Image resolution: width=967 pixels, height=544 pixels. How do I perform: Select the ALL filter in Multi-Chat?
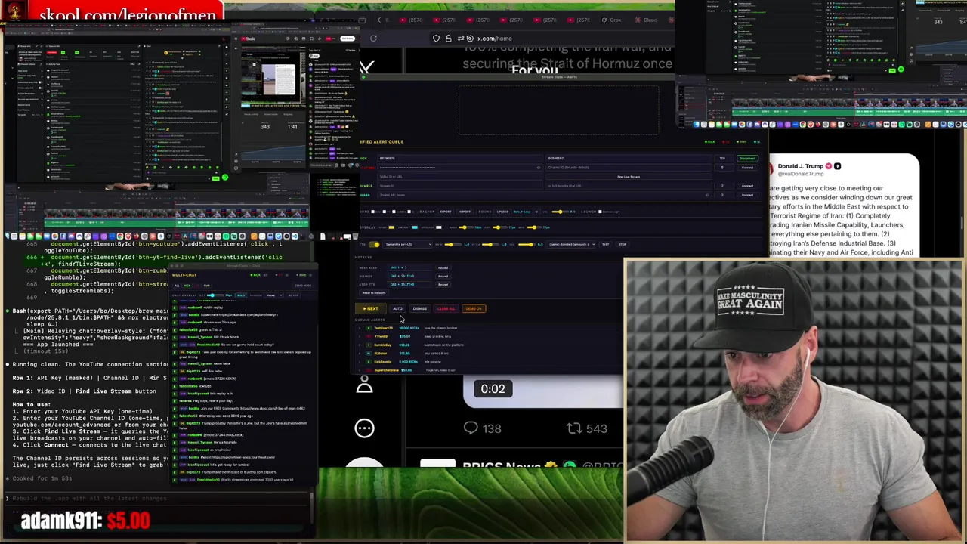coord(177,286)
